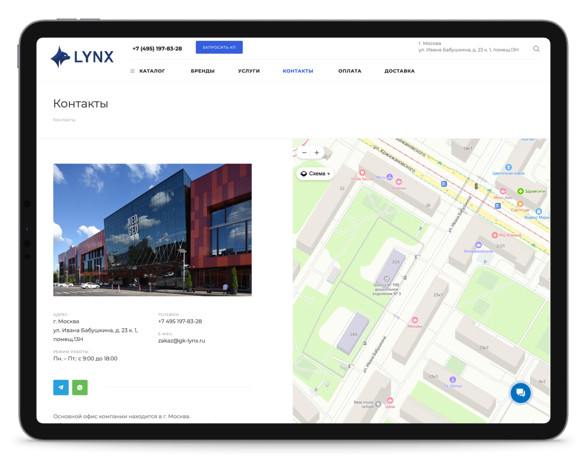The image size is (587, 461).
Task: Expand the Схема map layer dropdown
Action: tap(315, 173)
